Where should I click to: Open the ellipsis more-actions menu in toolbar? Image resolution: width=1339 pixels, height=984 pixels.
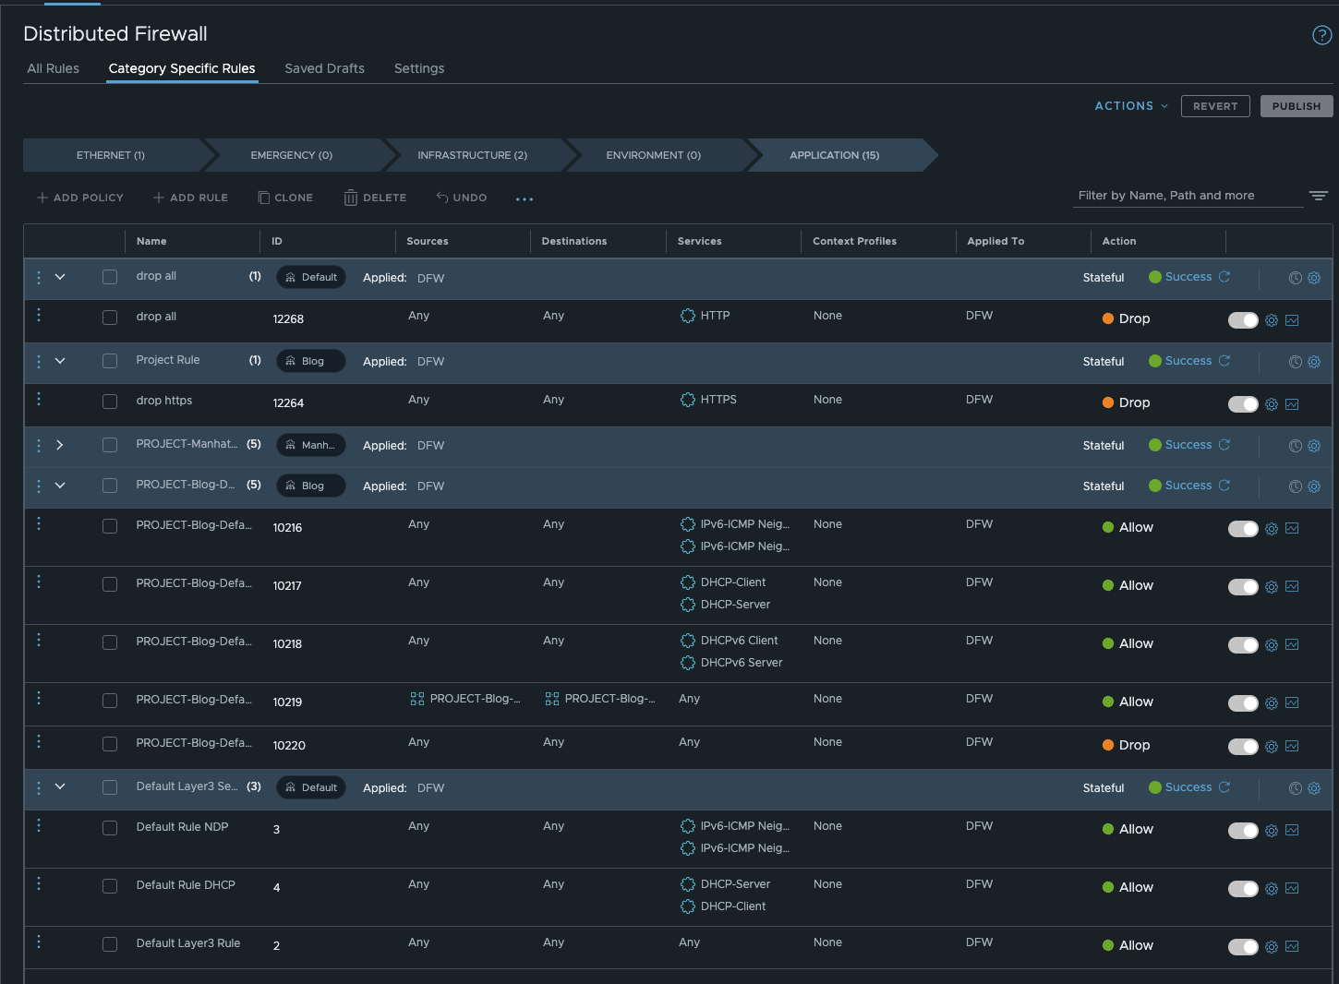click(x=525, y=198)
